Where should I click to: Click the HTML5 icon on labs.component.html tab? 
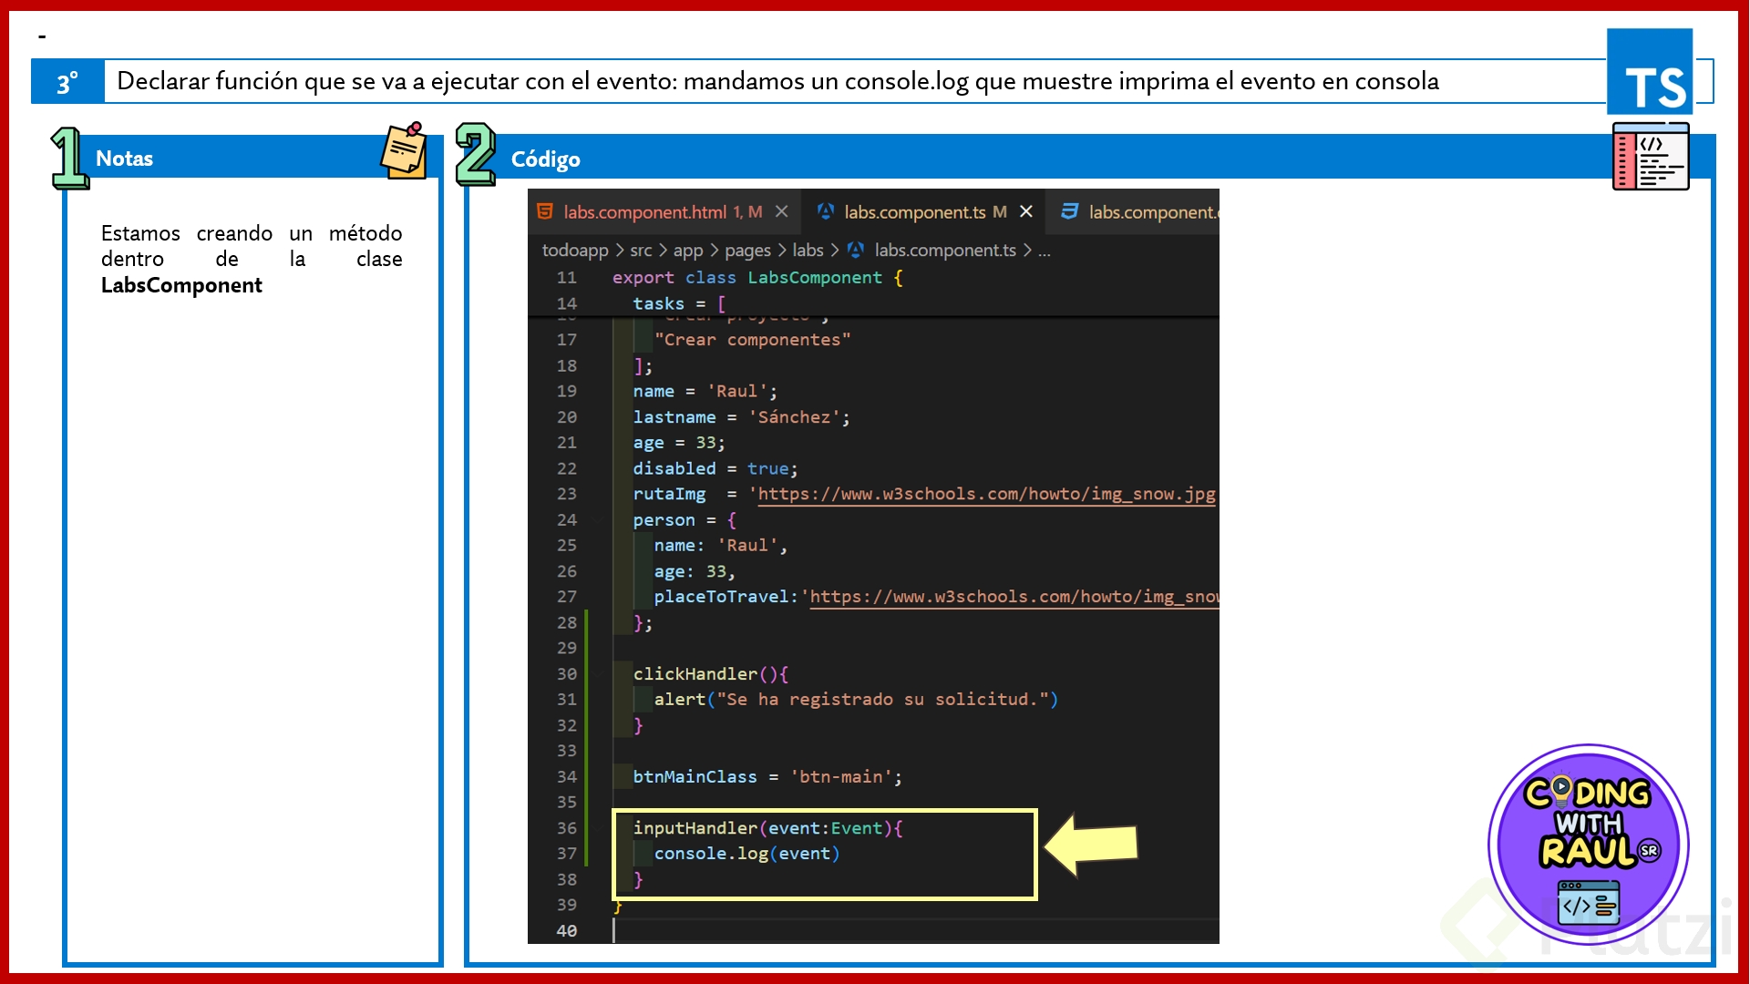(x=545, y=211)
